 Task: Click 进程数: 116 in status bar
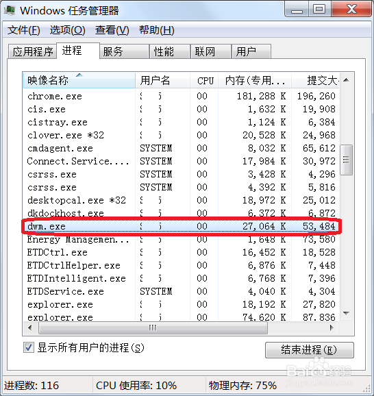(32, 386)
